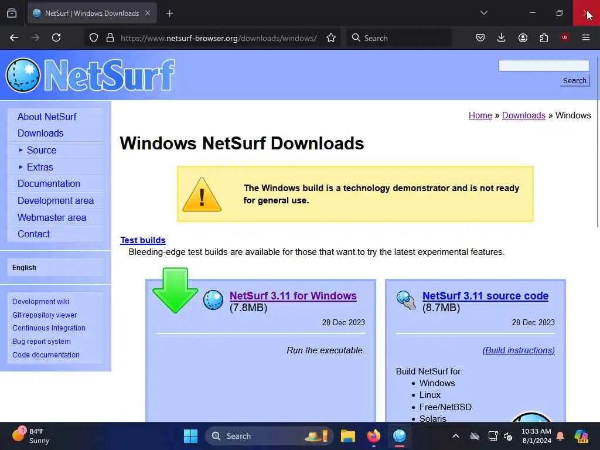Click the Firefox taskbar icon
Image resolution: width=600 pixels, height=450 pixels.
click(x=373, y=436)
